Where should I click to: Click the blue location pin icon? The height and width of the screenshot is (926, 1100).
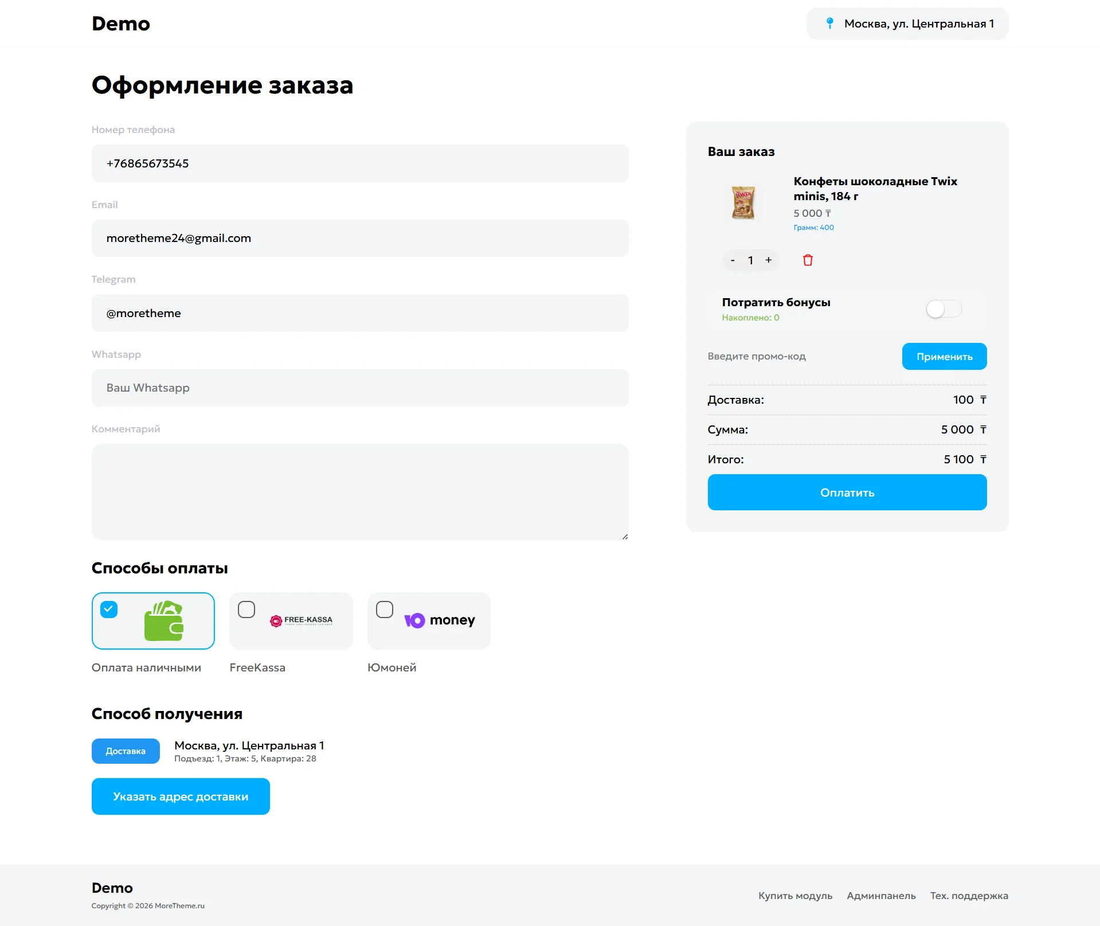[x=829, y=24]
